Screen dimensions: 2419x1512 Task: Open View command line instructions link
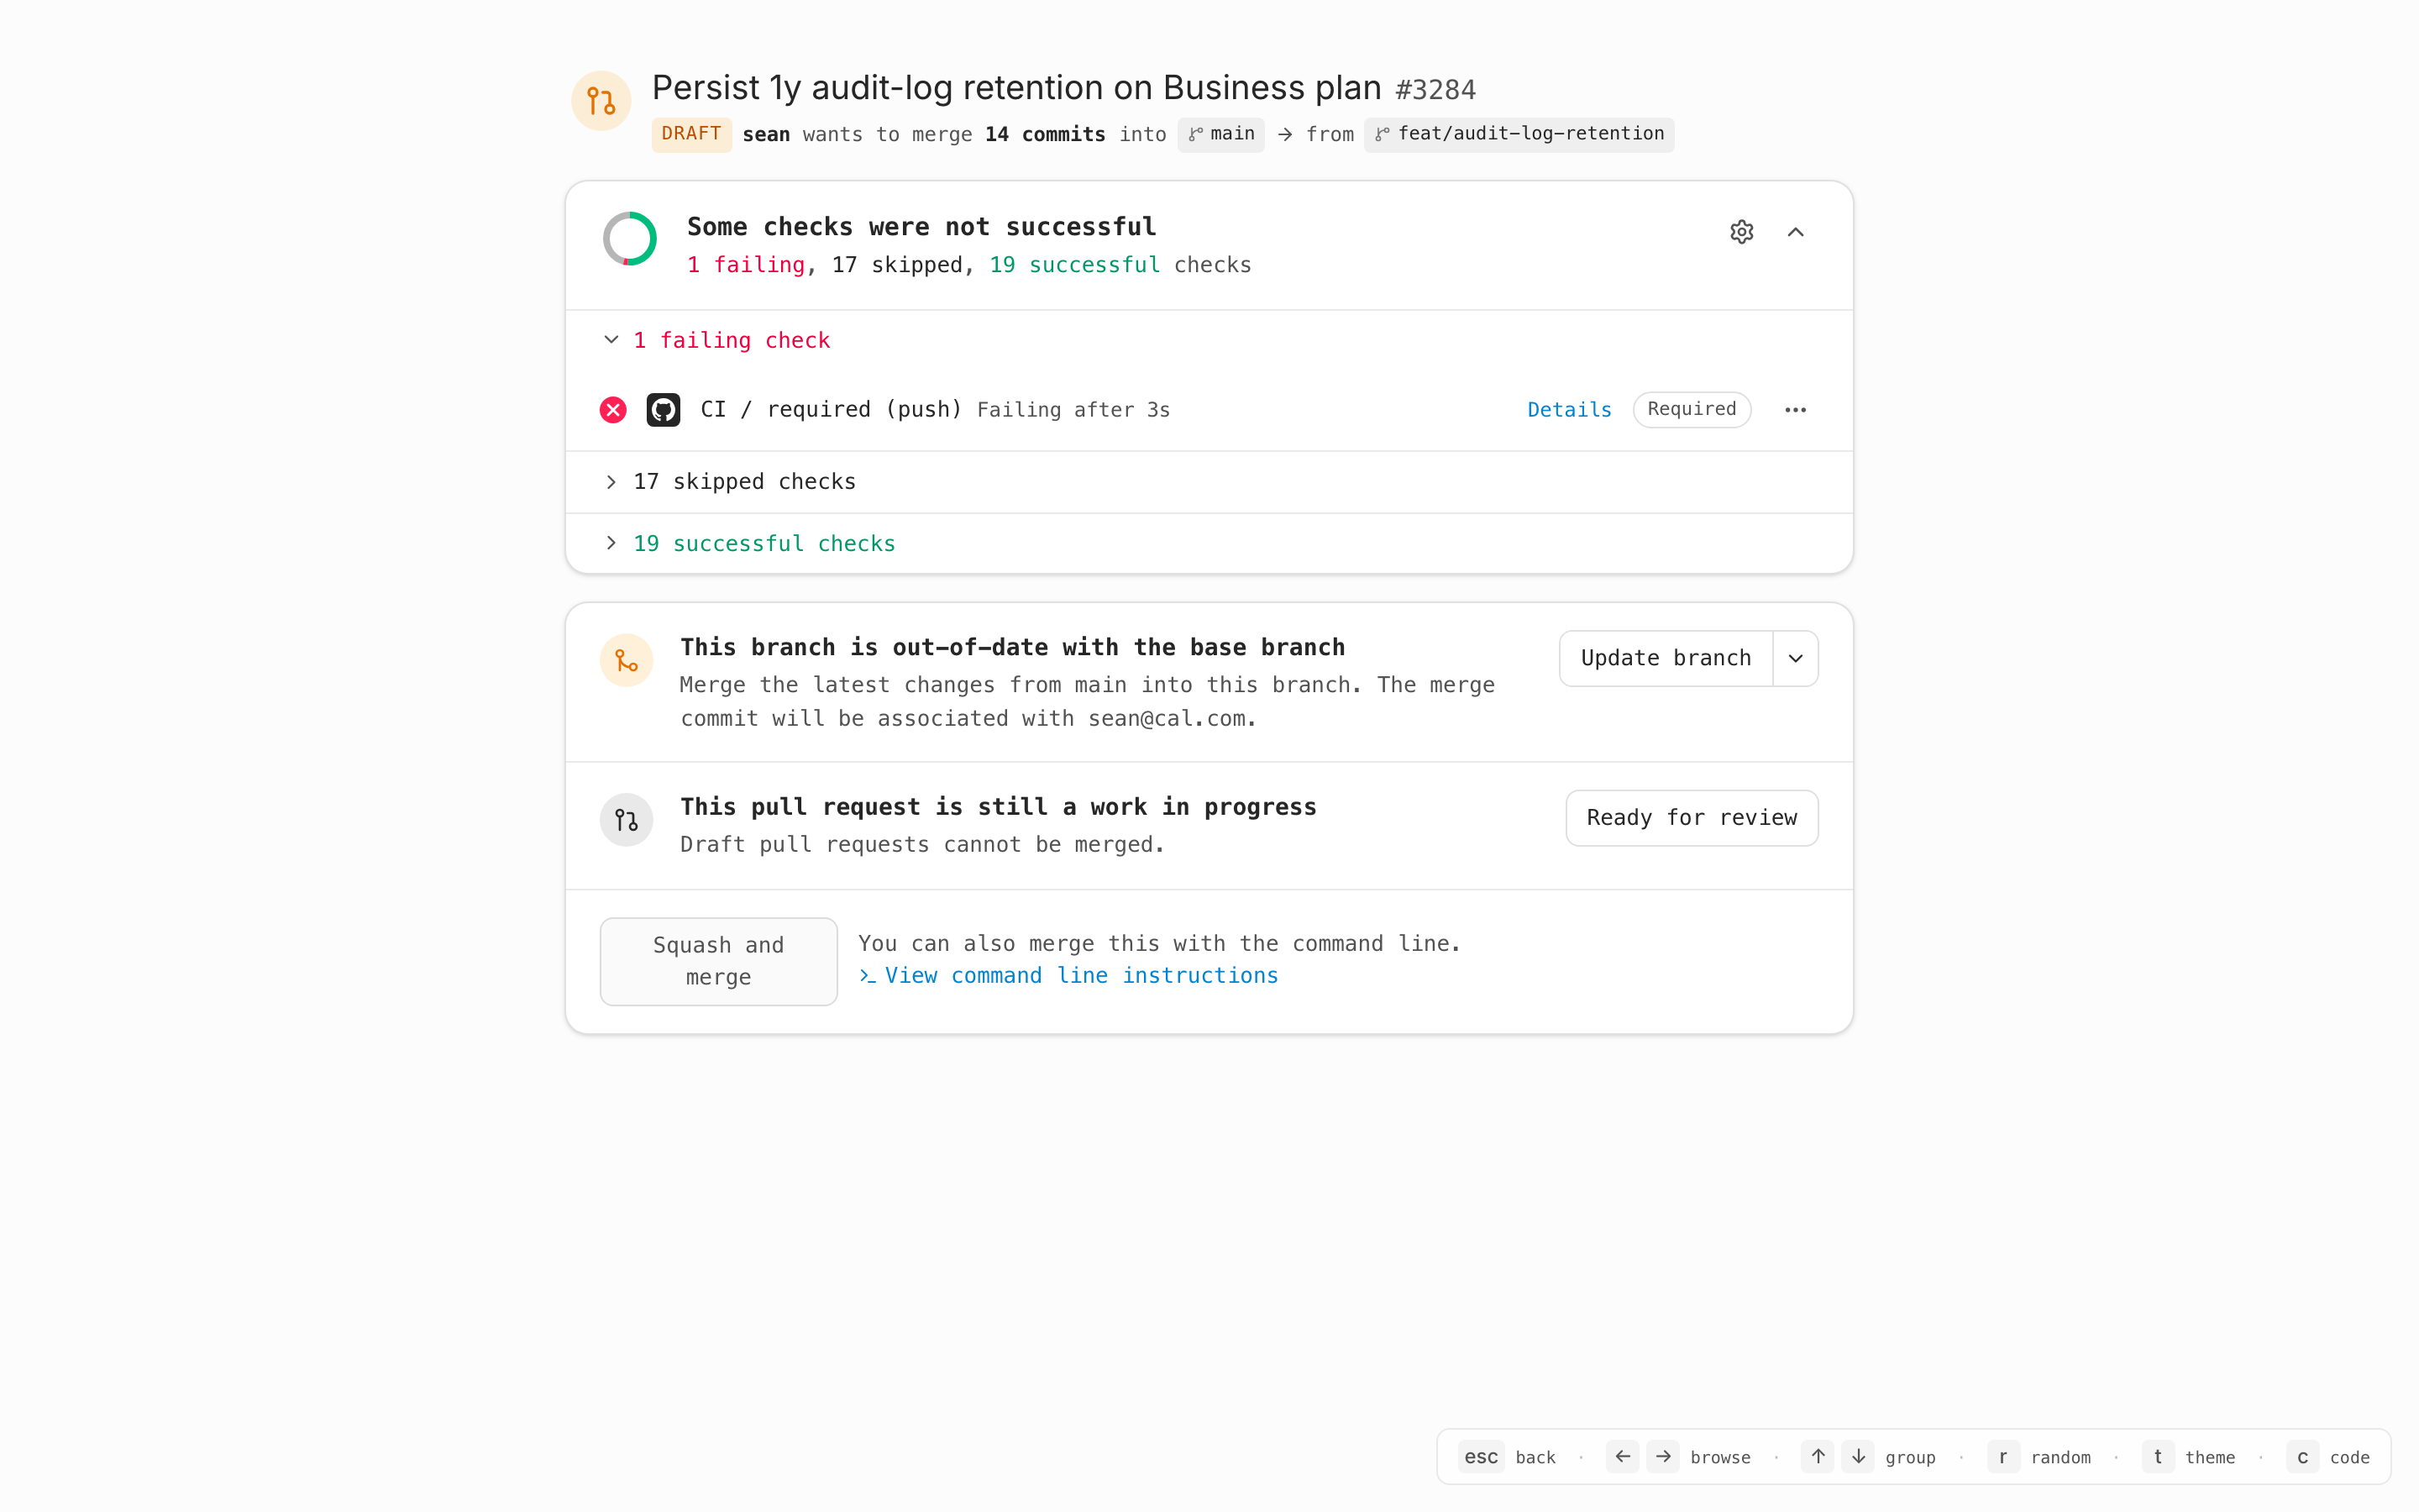click(x=1079, y=976)
